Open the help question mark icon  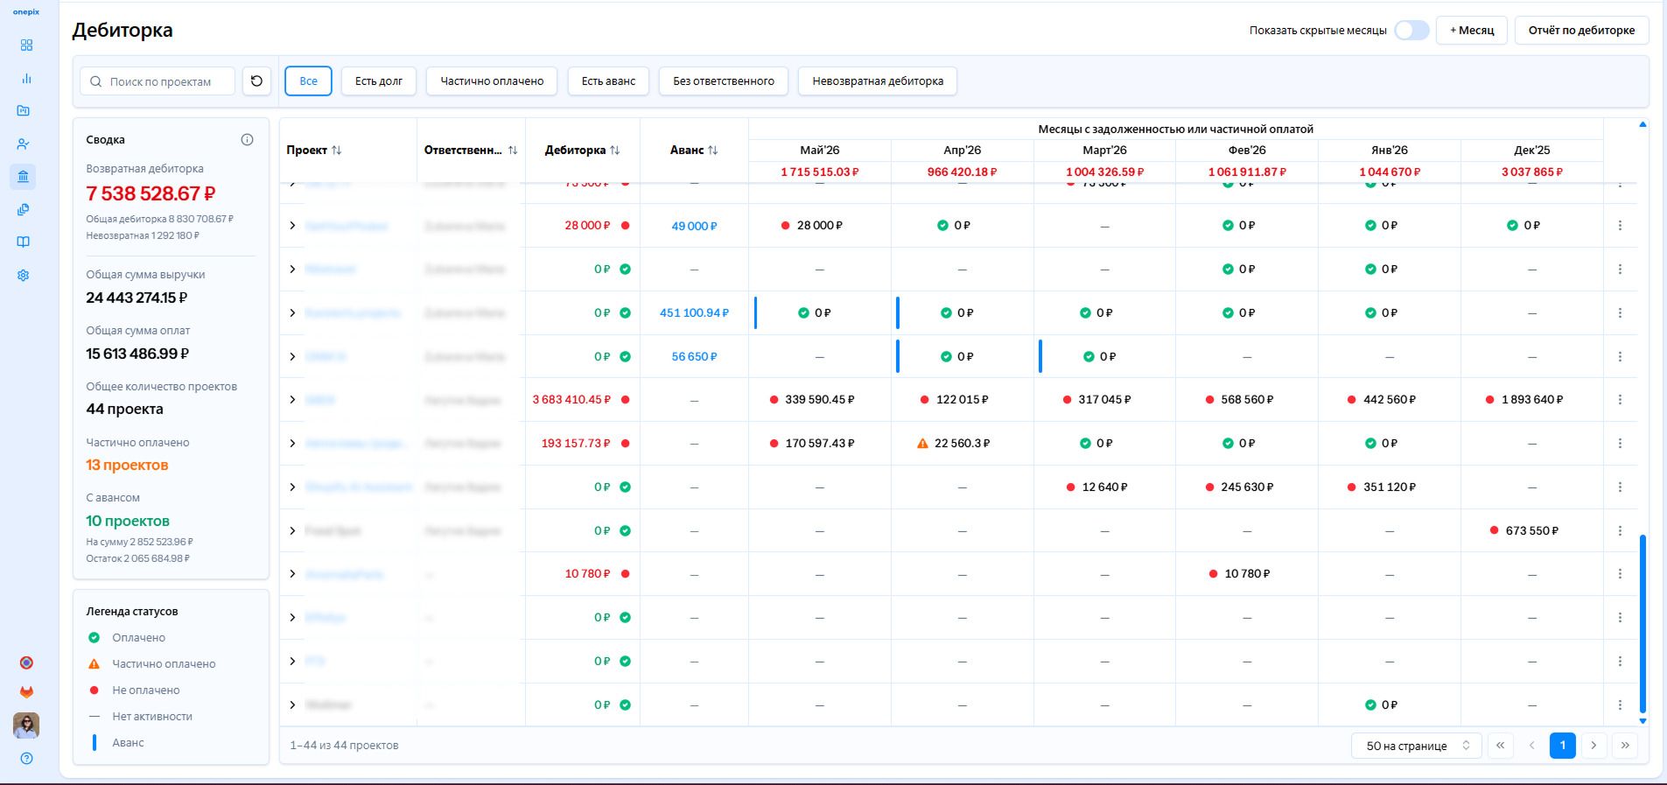click(x=26, y=759)
